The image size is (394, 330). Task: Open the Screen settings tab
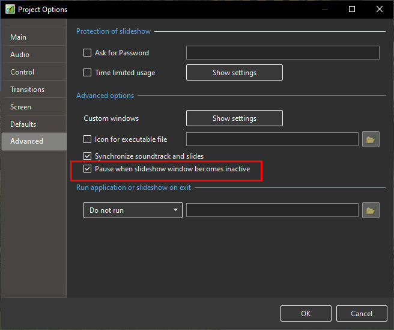[21, 107]
